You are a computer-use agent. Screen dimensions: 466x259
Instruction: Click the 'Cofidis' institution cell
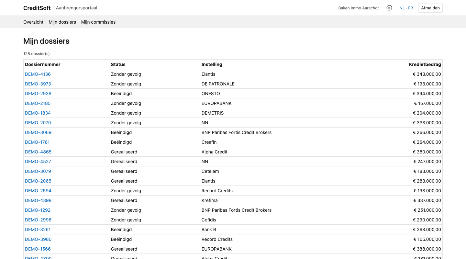(209, 220)
